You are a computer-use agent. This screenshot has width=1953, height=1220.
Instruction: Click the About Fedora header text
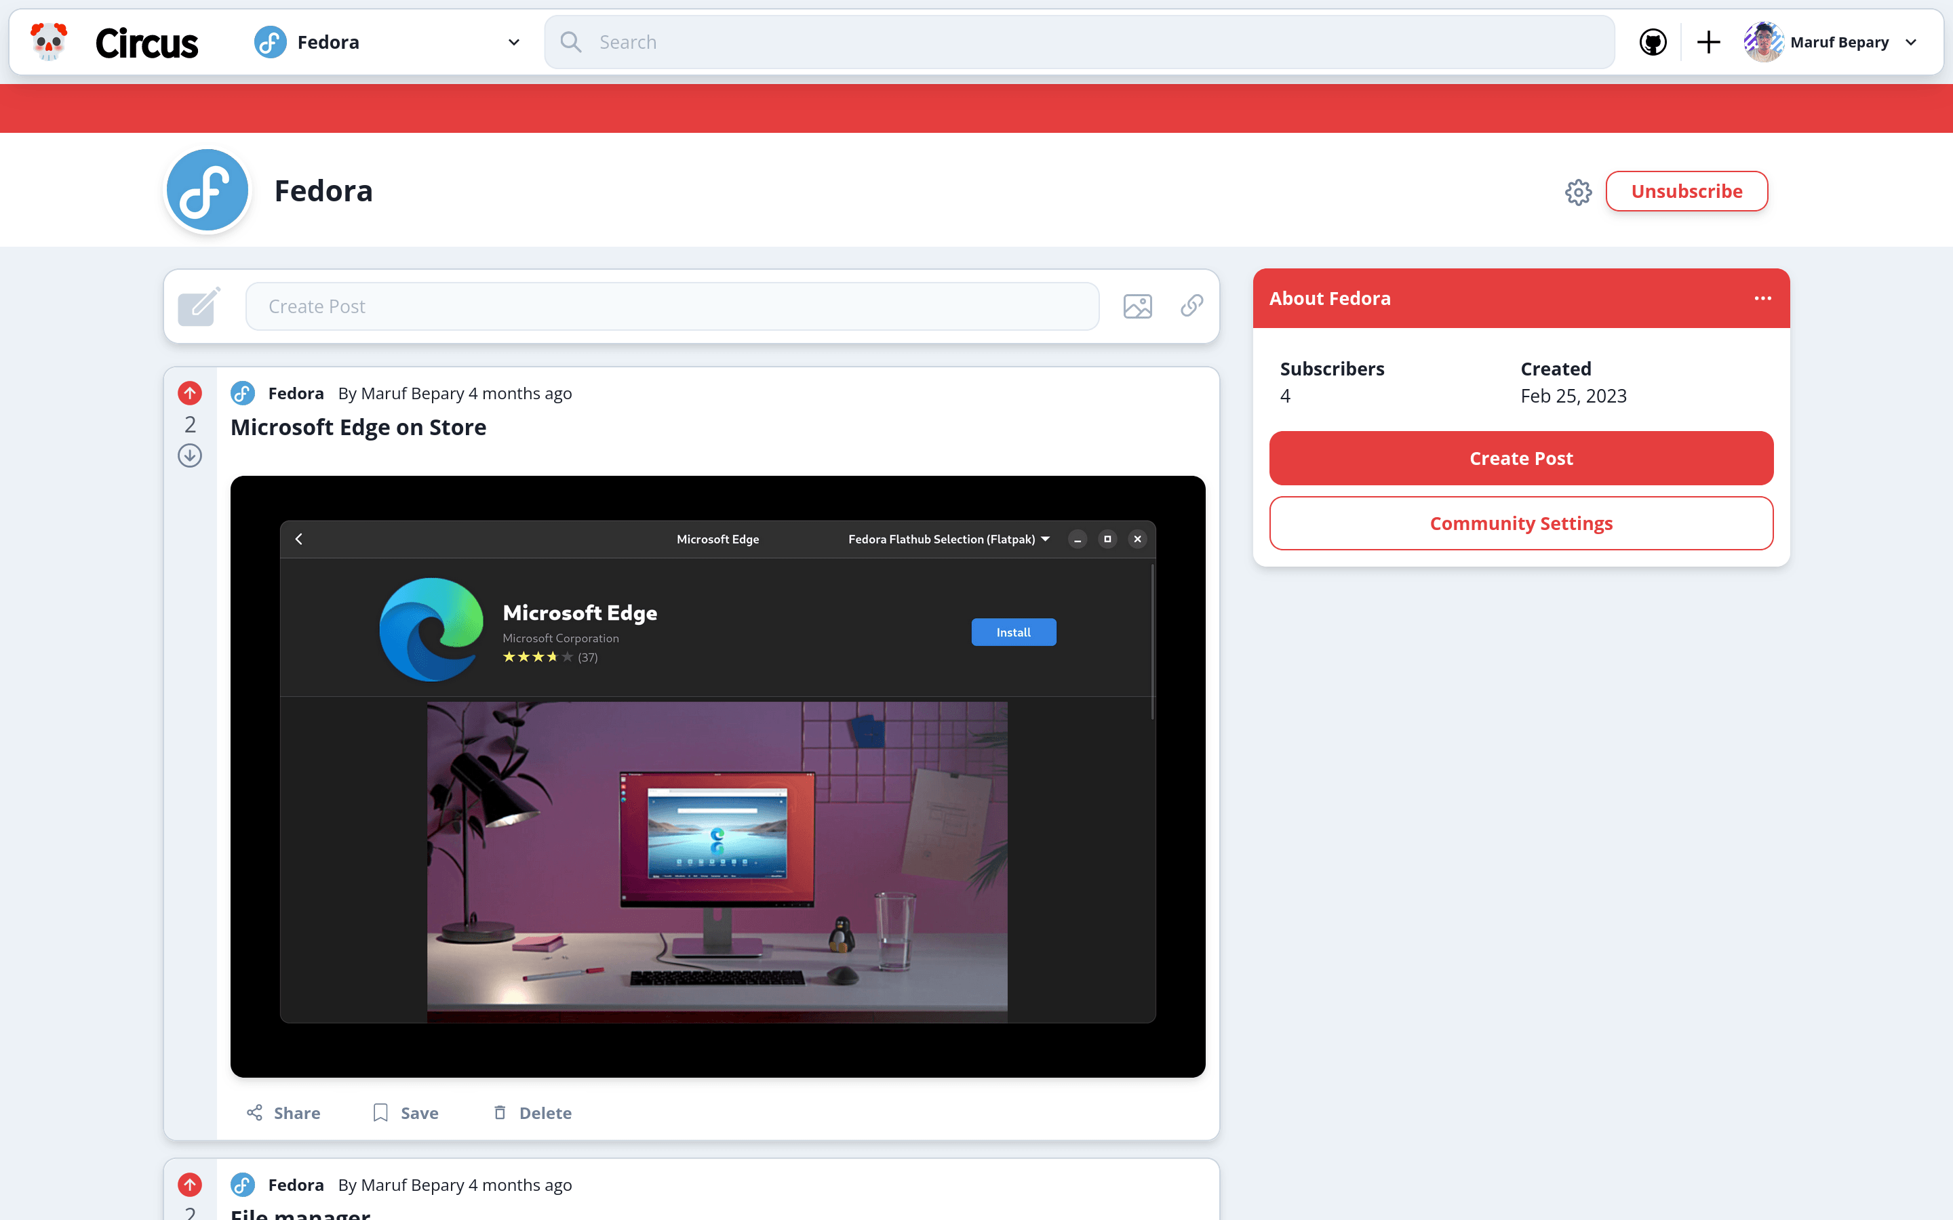1329,298
